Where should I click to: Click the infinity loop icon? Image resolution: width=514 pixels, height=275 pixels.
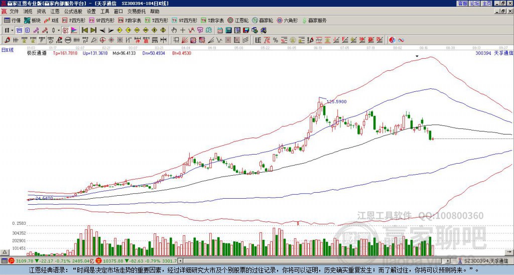pos(401,40)
